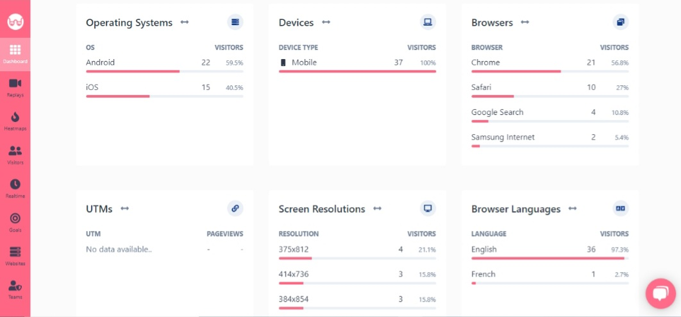Screen dimensions: 681x317
Task: Click the Browsers card stacked-windows icon
Action: (x=621, y=22)
